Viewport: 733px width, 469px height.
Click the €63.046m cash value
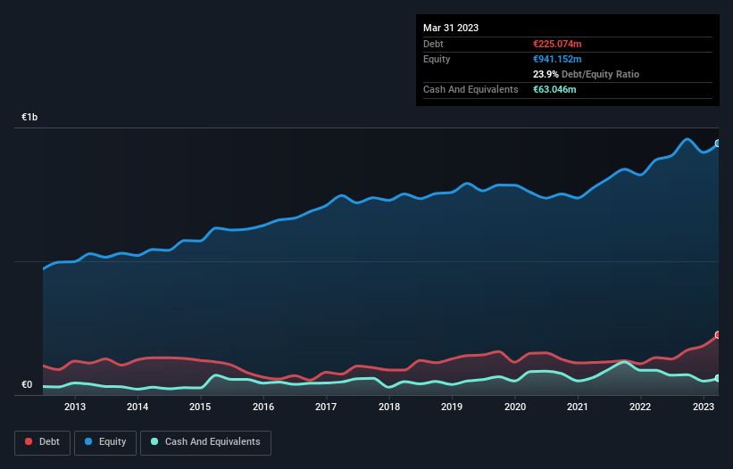click(554, 89)
